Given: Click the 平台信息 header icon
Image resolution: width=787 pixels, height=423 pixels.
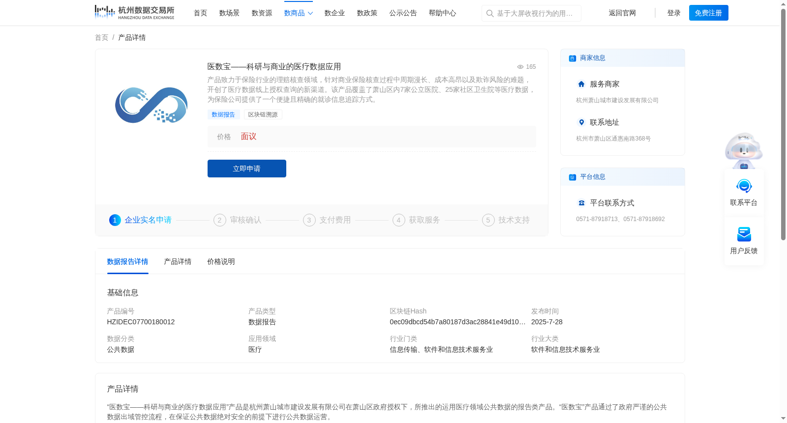Looking at the screenshot, I should pos(573,177).
